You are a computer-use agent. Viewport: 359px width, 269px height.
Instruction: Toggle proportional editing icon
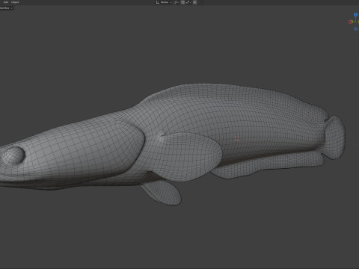194,2
